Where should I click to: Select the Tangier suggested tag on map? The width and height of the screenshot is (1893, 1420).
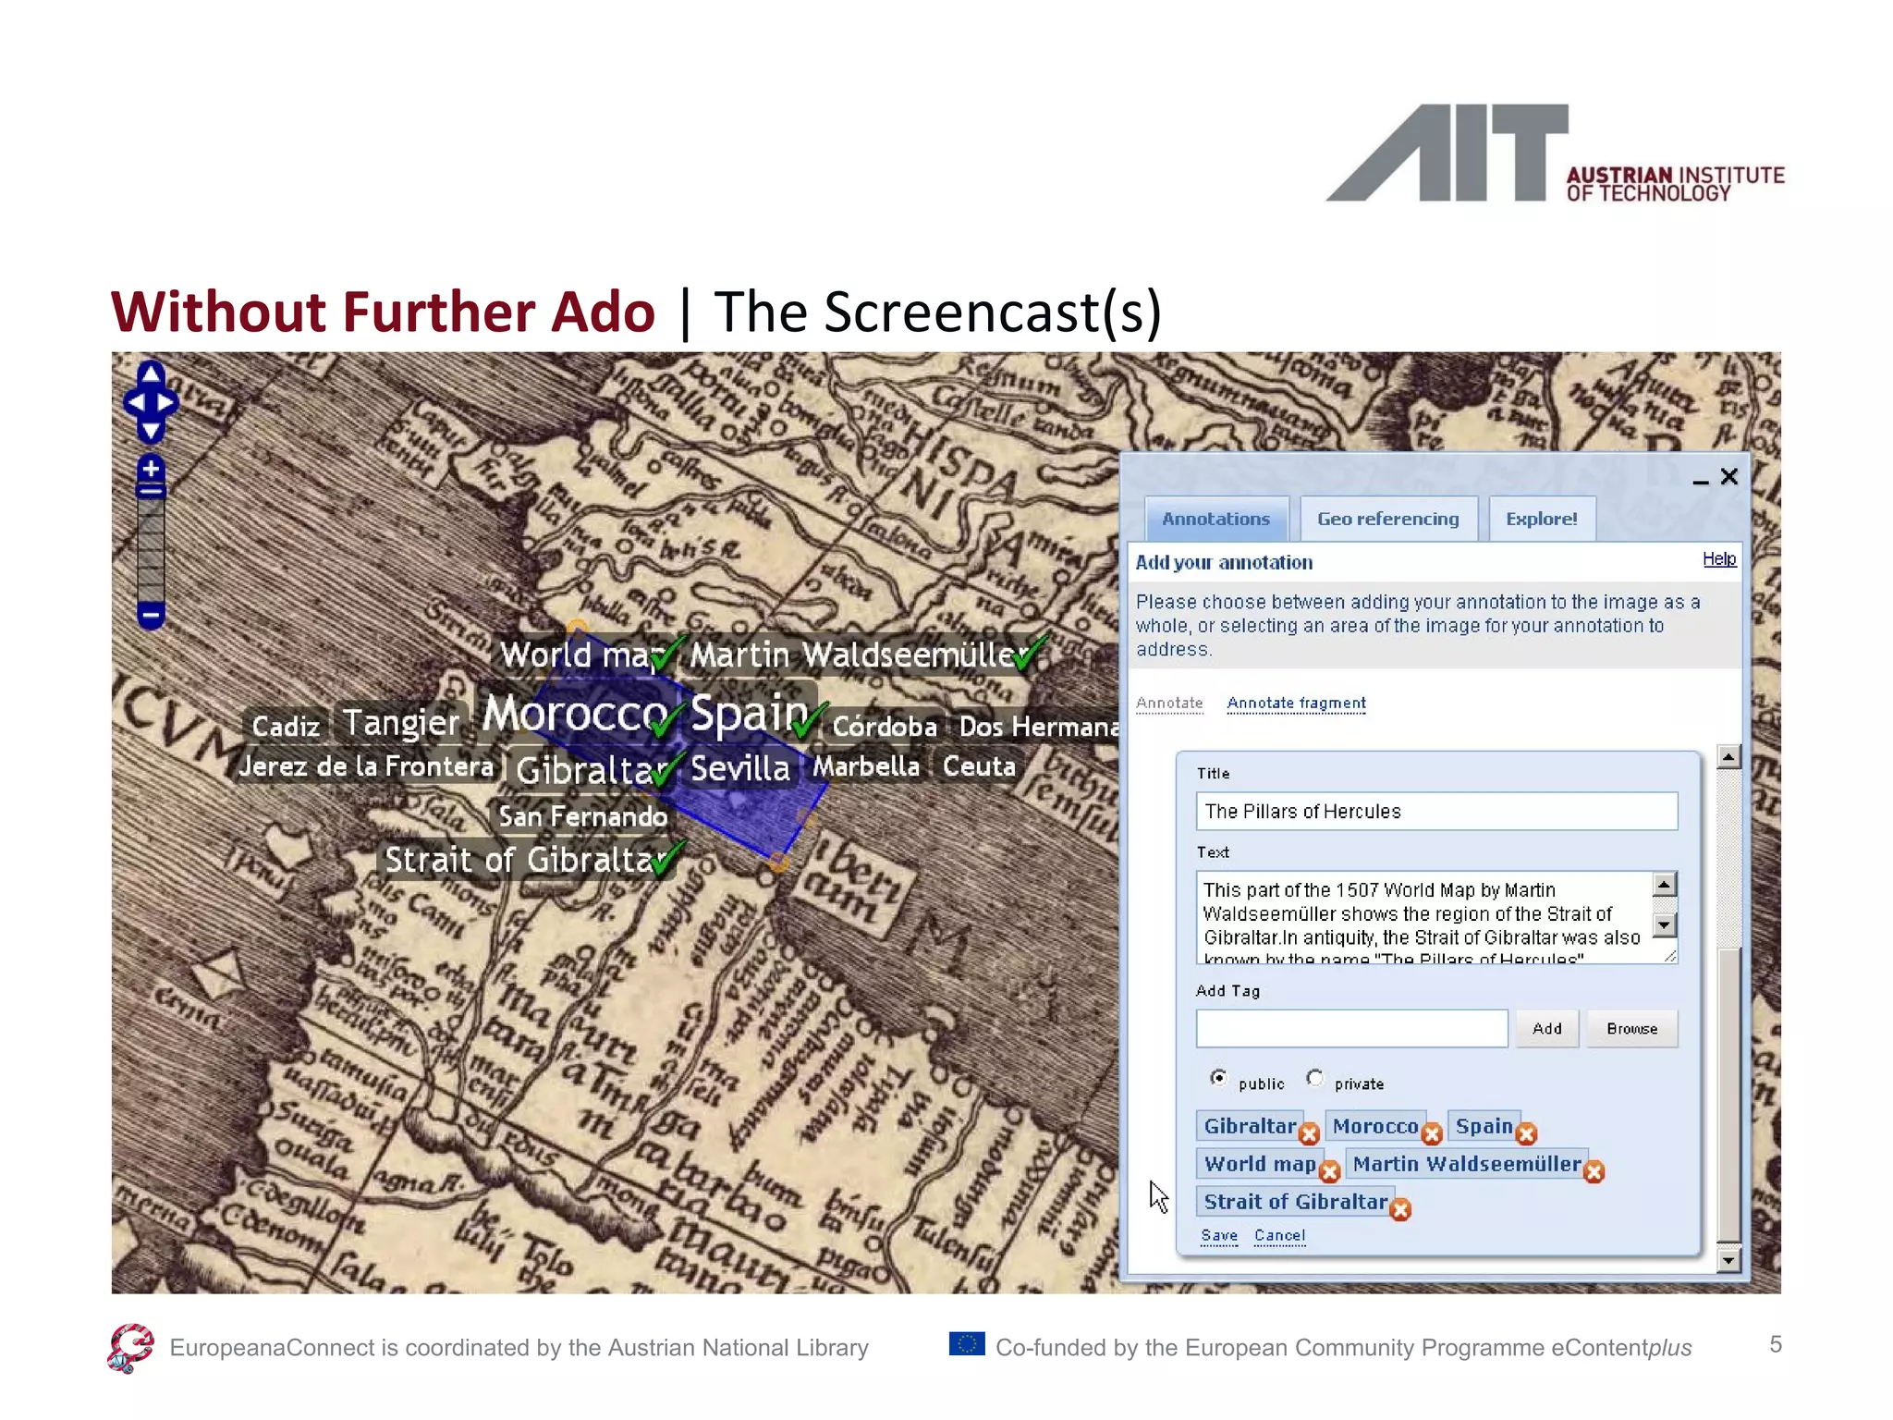click(x=400, y=722)
